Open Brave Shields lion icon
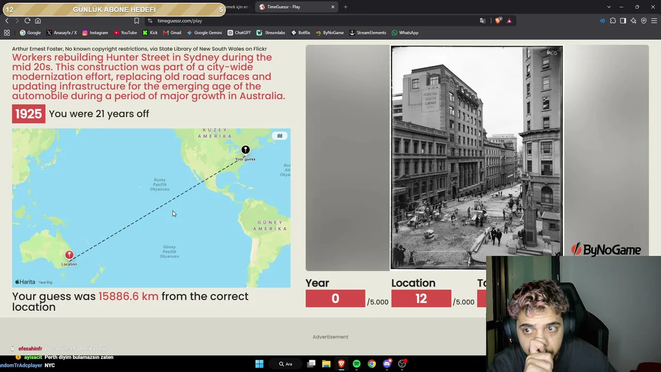This screenshot has width=661, height=372. [x=498, y=21]
